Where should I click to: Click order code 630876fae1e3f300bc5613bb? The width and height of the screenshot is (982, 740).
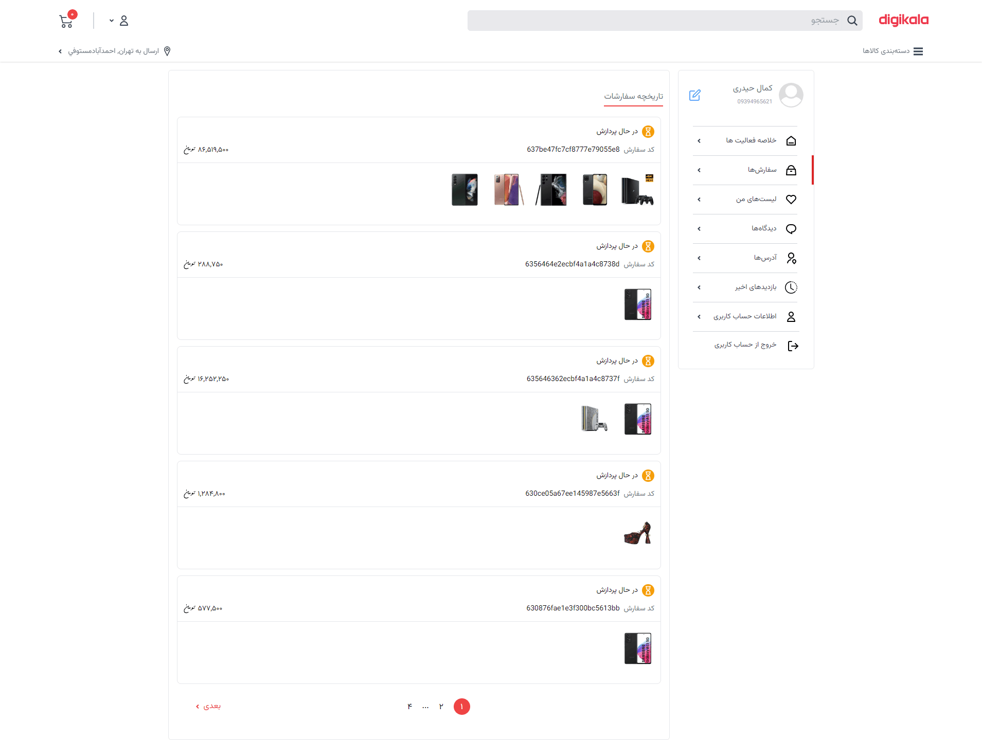coord(573,608)
